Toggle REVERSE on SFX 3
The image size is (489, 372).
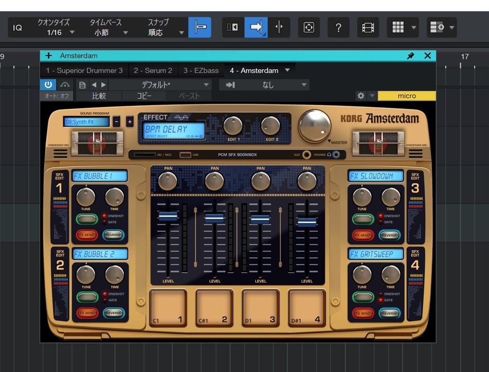click(390, 235)
